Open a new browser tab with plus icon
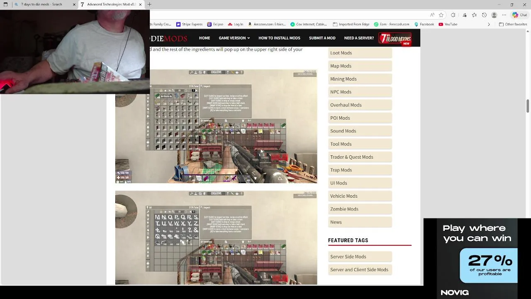 click(x=149, y=5)
